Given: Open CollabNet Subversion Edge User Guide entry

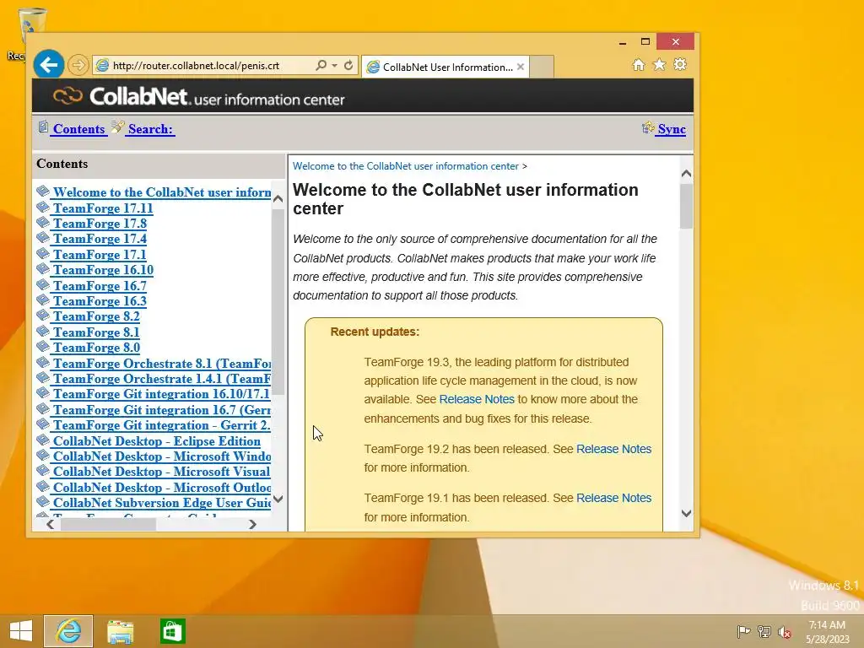Looking at the screenshot, I should point(161,503).
